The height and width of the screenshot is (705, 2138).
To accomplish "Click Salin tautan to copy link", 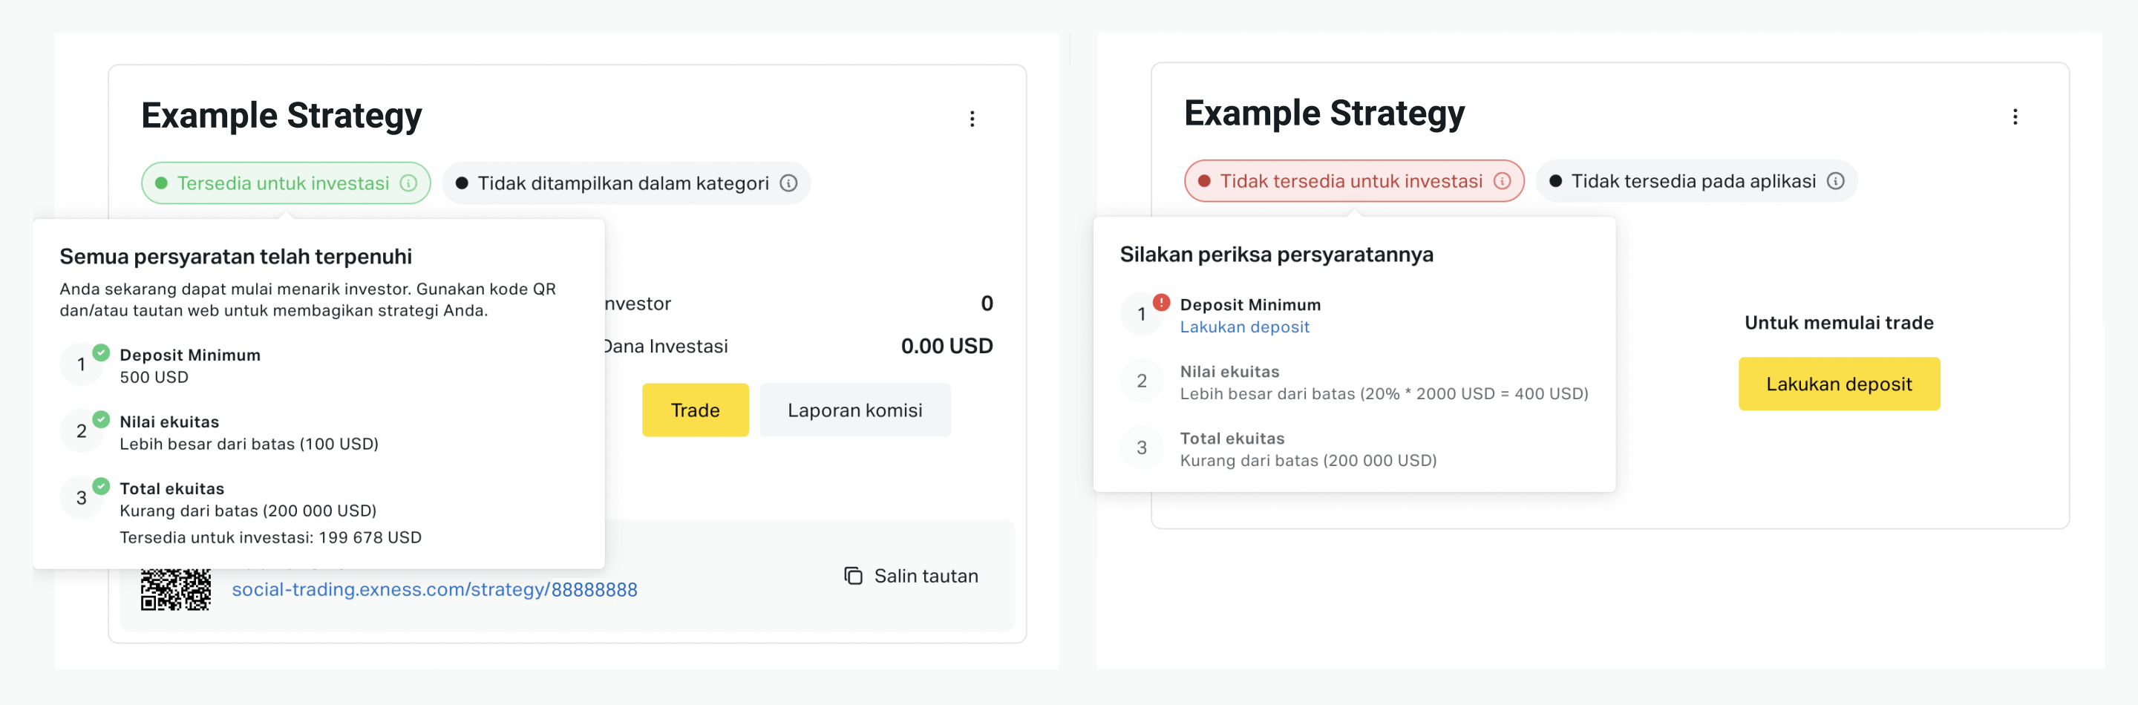I will [926, 576].
